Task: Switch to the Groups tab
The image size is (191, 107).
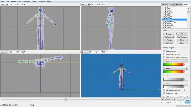Action: click(171, 5)
